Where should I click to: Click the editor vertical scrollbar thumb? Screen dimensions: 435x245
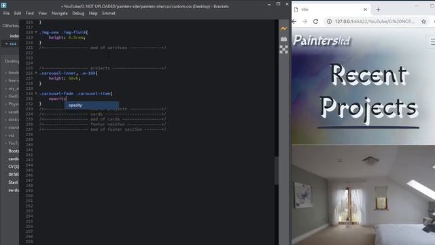(277, 170)
